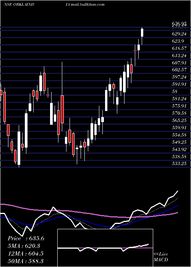Click the 533.25 price axis label

tap(179, 164)
